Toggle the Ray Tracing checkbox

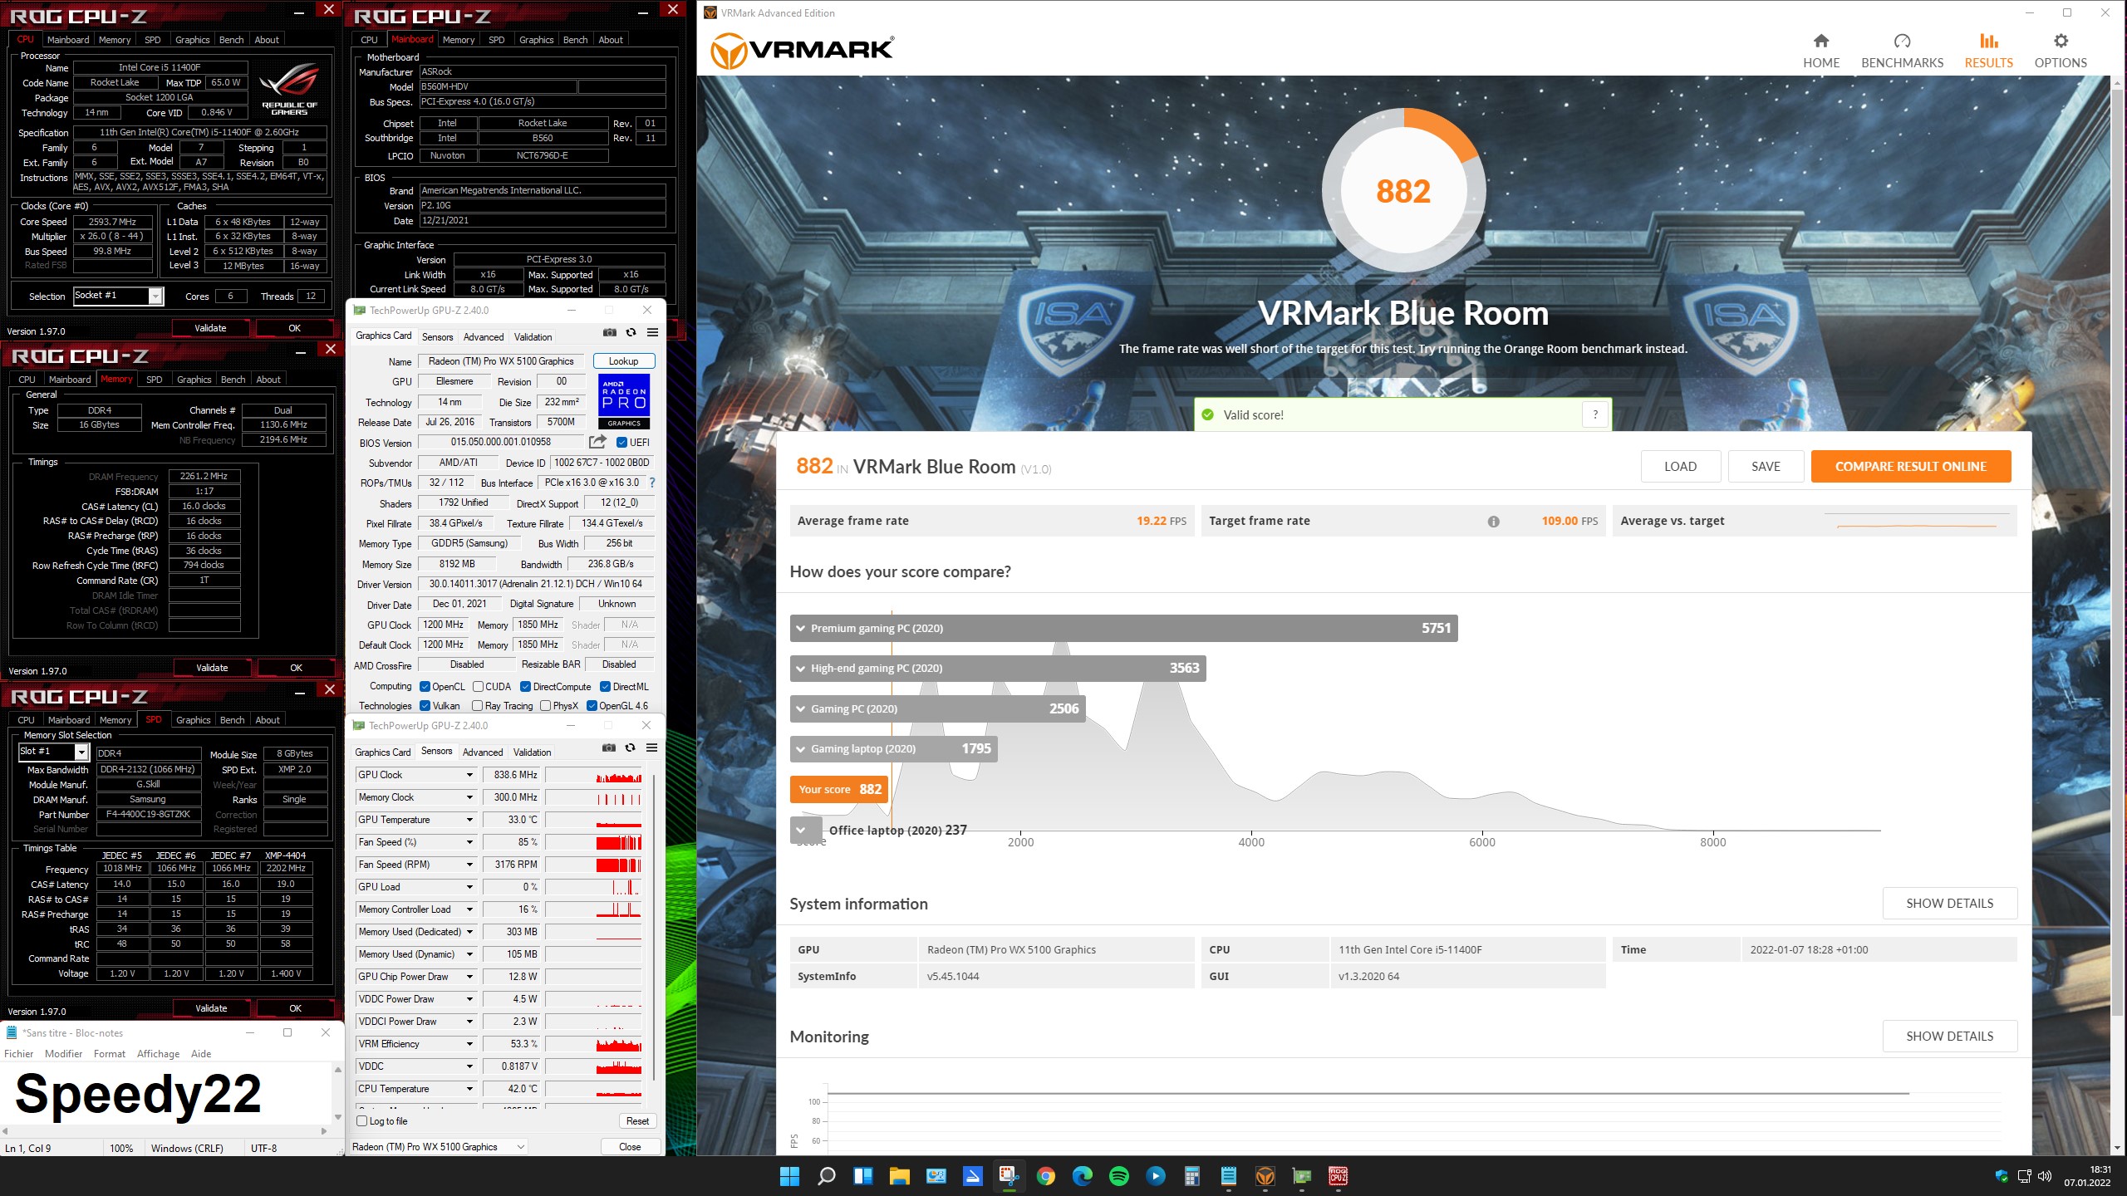(477, 706)
